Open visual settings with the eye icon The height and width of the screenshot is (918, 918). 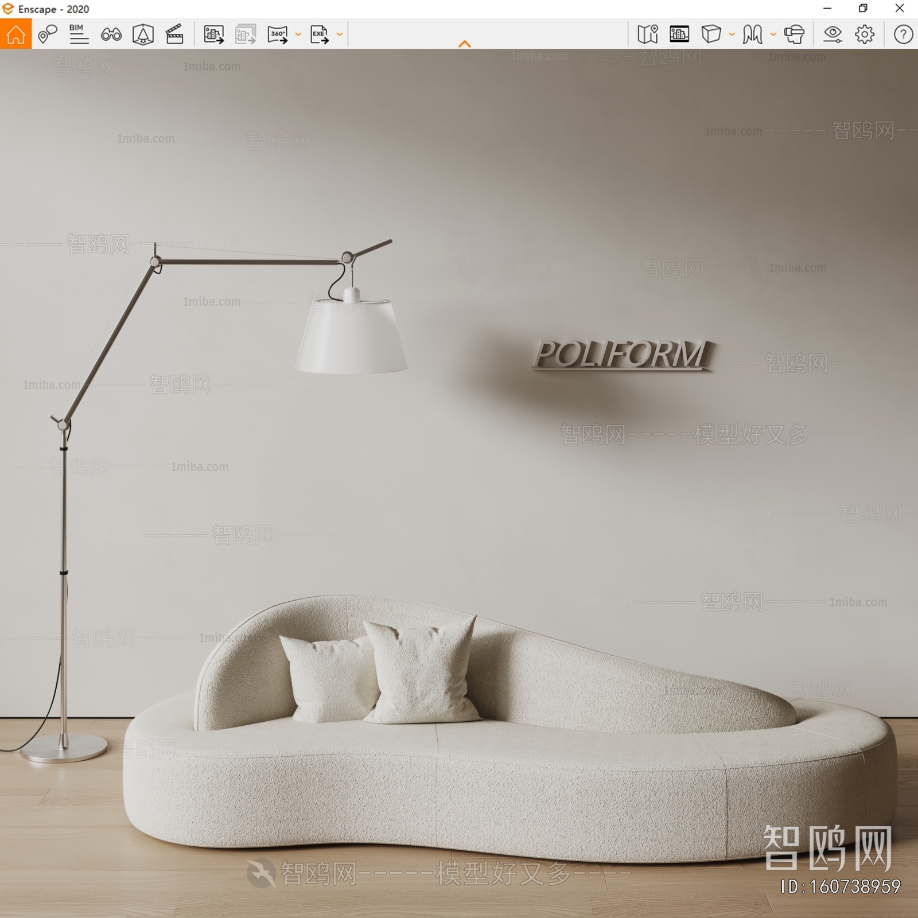coord(833,34)
